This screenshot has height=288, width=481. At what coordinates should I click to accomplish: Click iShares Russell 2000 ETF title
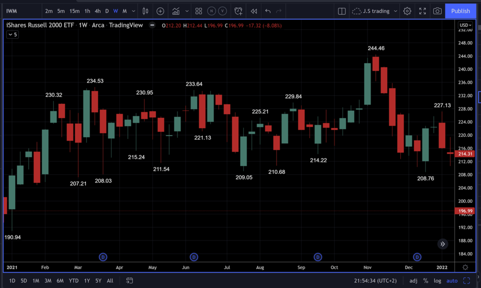(x=40, y=25)
